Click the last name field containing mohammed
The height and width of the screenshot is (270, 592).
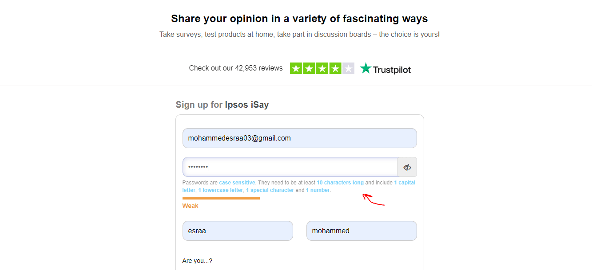click(362, 231)
